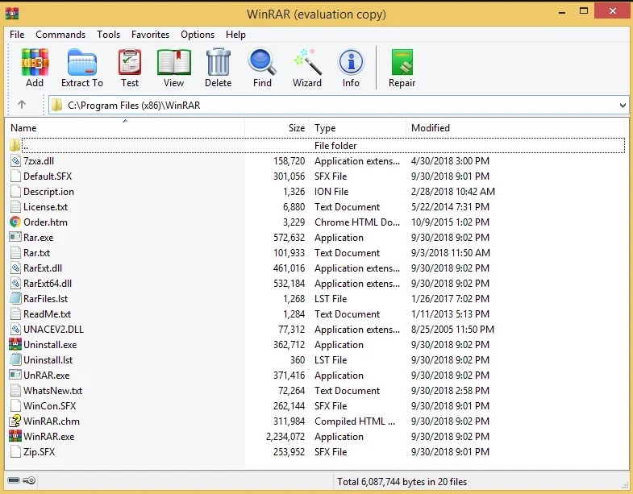Viewport: 633px width, 494px height.
Task: Sort files by Name column header
Action: (x=125, y=127)
